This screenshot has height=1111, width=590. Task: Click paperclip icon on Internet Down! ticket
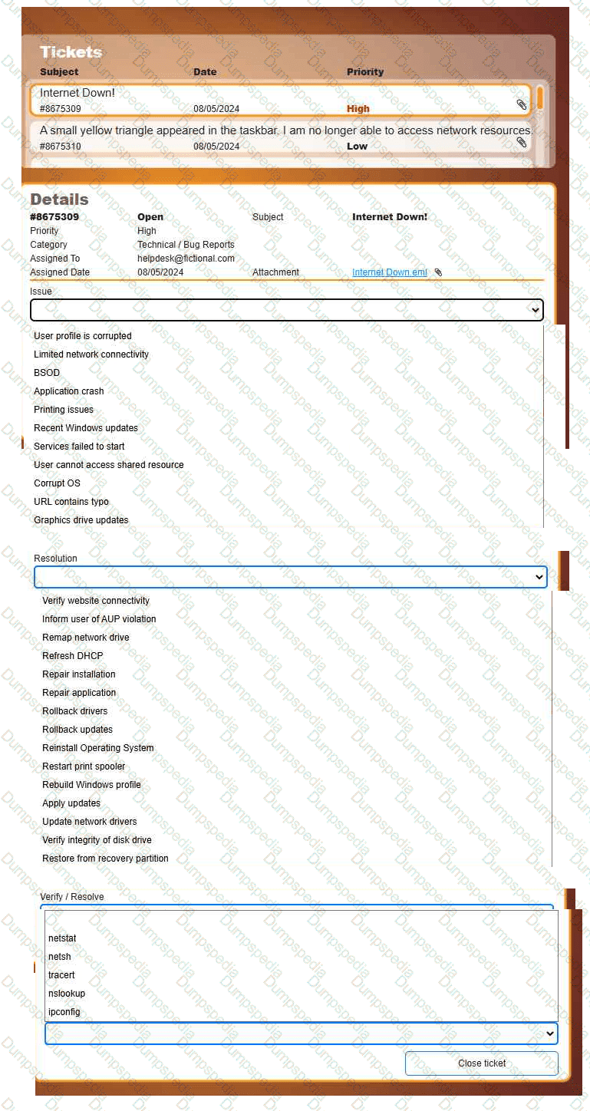click(521, 104)
